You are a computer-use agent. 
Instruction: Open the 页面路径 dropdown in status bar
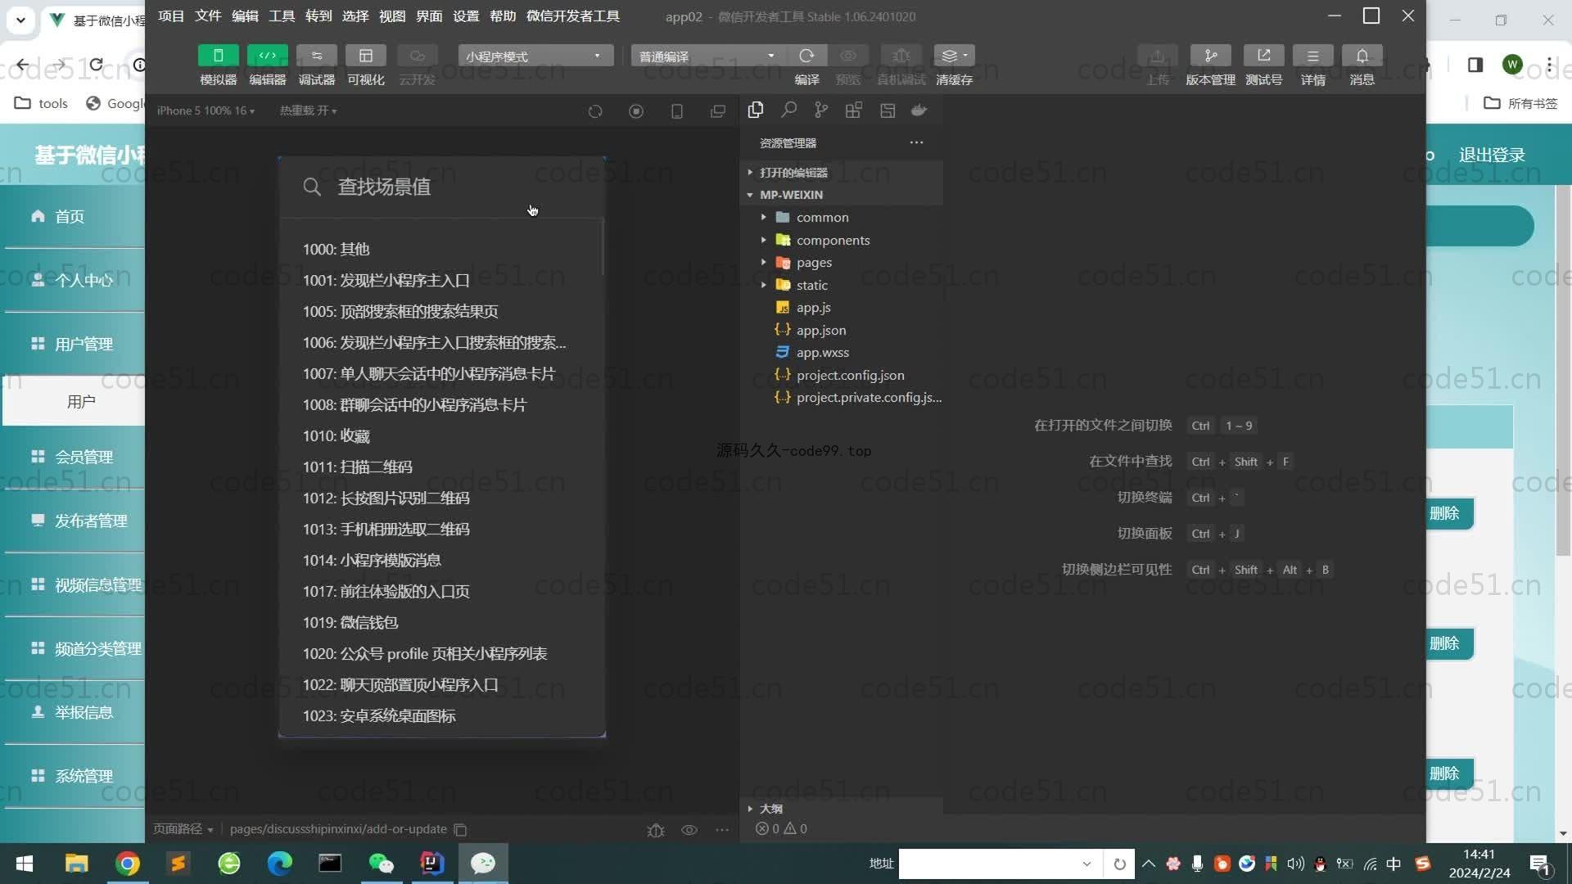[183, 829]
